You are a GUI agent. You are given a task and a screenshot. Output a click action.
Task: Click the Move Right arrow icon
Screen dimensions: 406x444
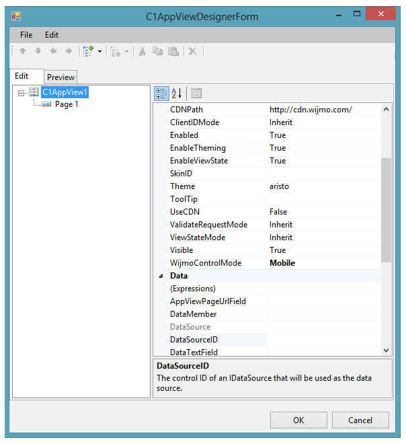[x=69, y=51]
